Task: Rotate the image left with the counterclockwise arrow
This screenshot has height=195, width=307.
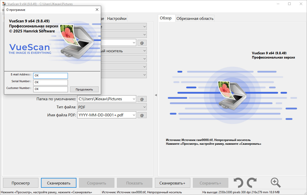Action: click(x=238, y=183)
